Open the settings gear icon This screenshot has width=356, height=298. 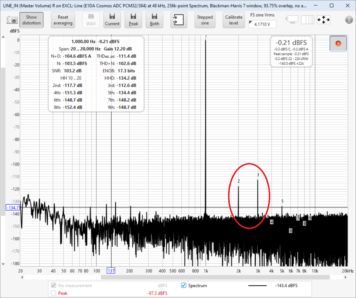click(x=349, y=20)
